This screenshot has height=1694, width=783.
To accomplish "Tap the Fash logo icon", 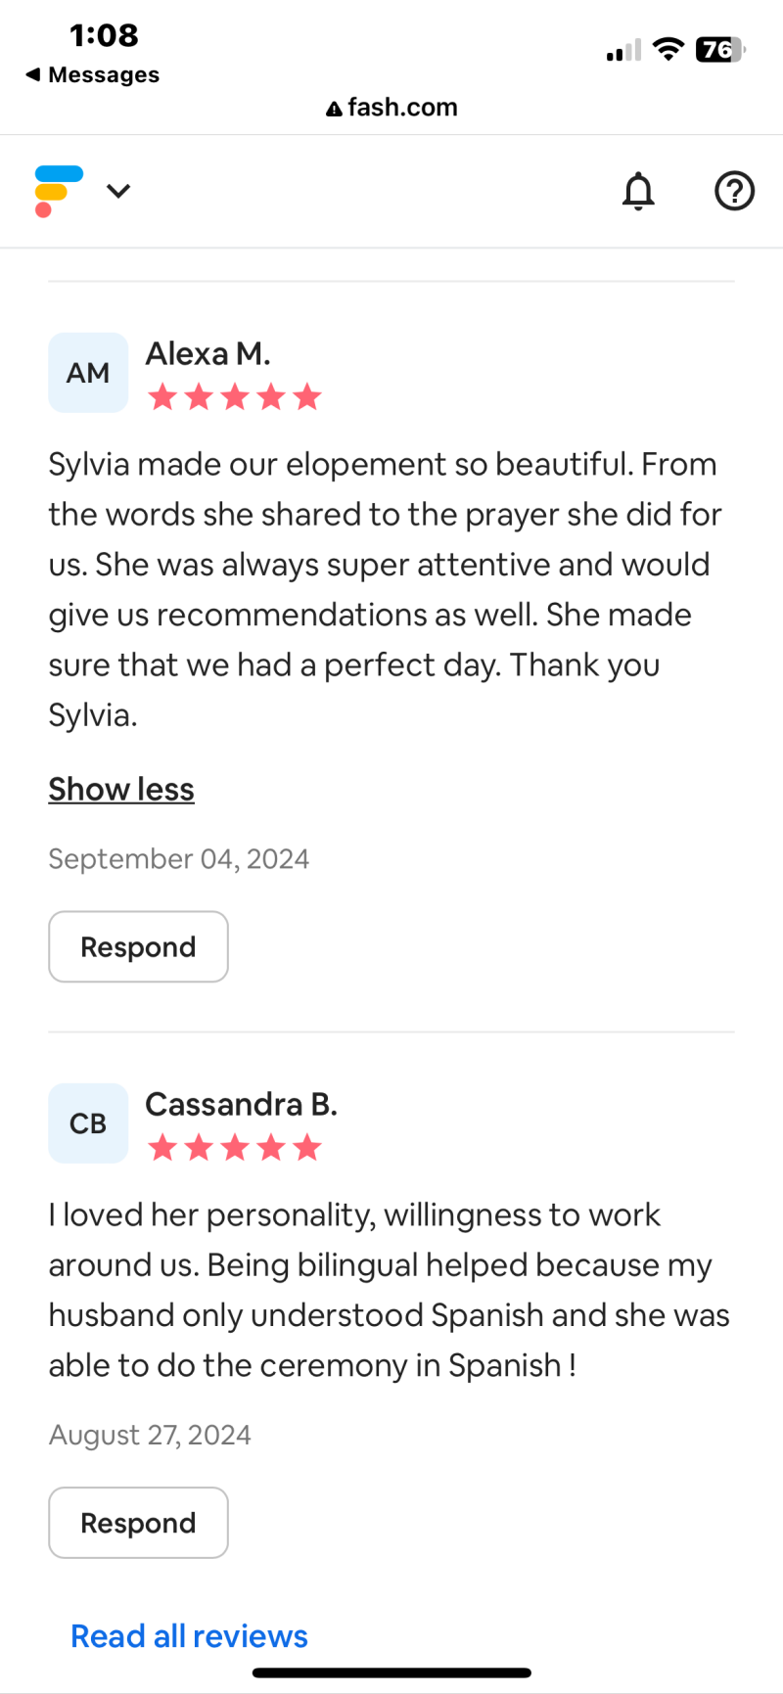I will 58,191.
